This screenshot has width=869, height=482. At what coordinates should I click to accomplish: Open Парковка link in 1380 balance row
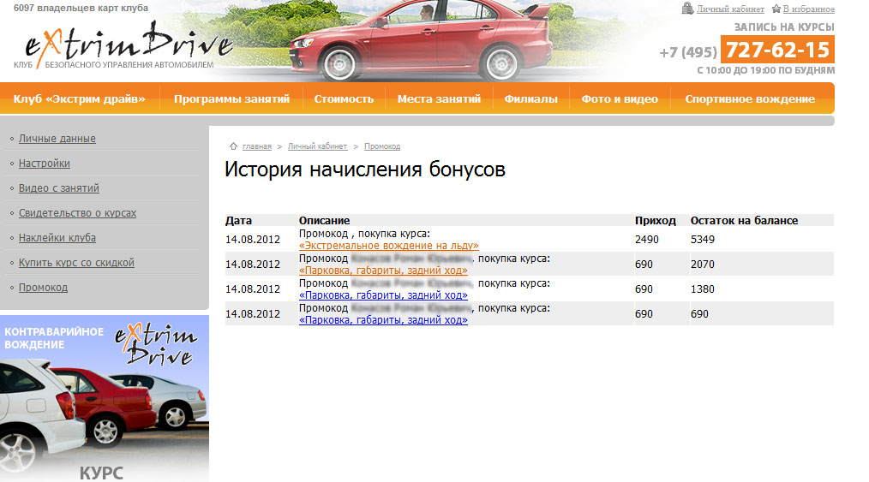[x=383, y=295]
